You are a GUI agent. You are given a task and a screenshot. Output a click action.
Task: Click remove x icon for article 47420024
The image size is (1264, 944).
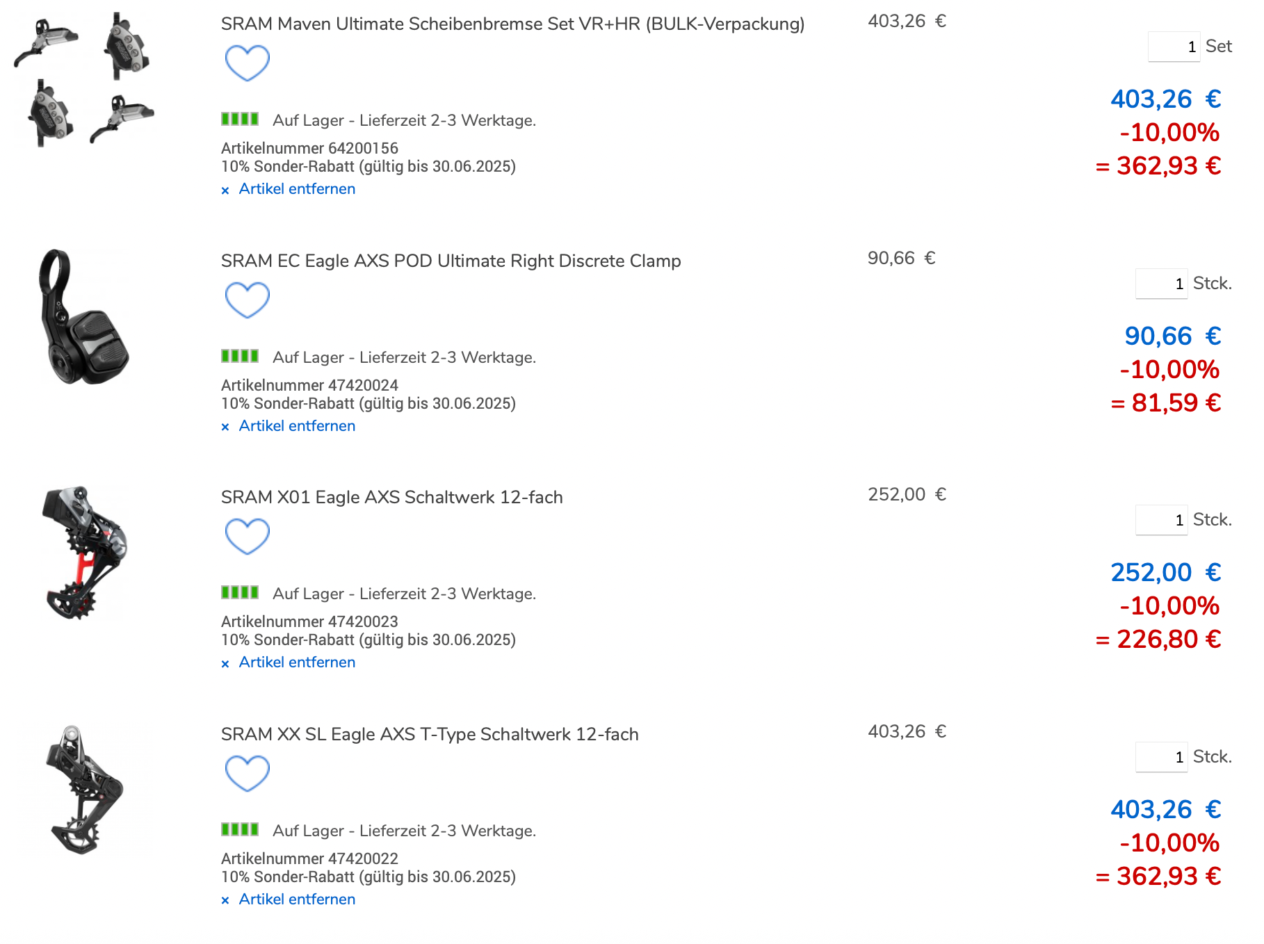point(225,428)
